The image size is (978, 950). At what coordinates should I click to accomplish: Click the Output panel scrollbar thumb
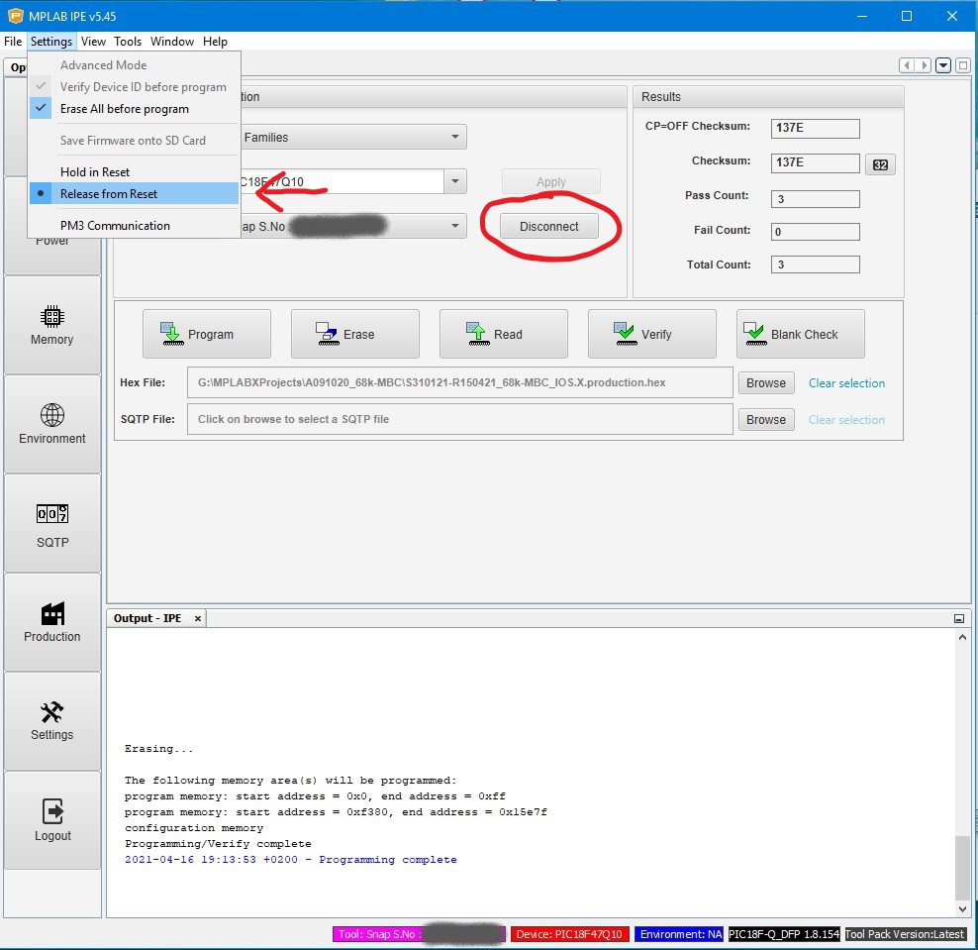click(962, 868)
